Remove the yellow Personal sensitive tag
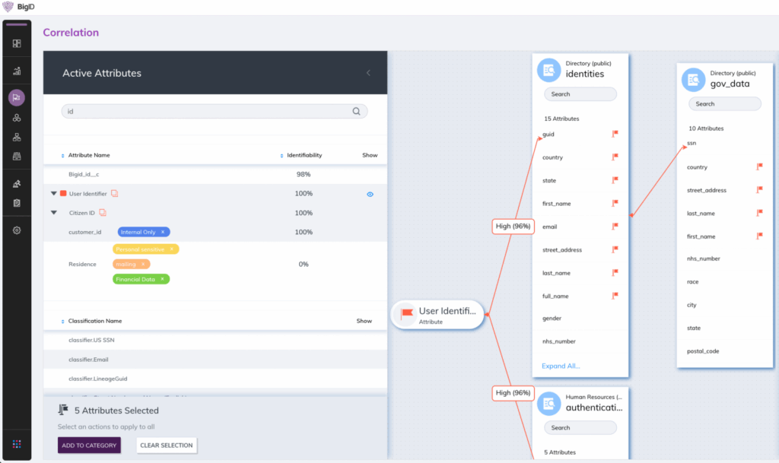The height and width of the screenshot is (463, 779). (x=172, y=249)
